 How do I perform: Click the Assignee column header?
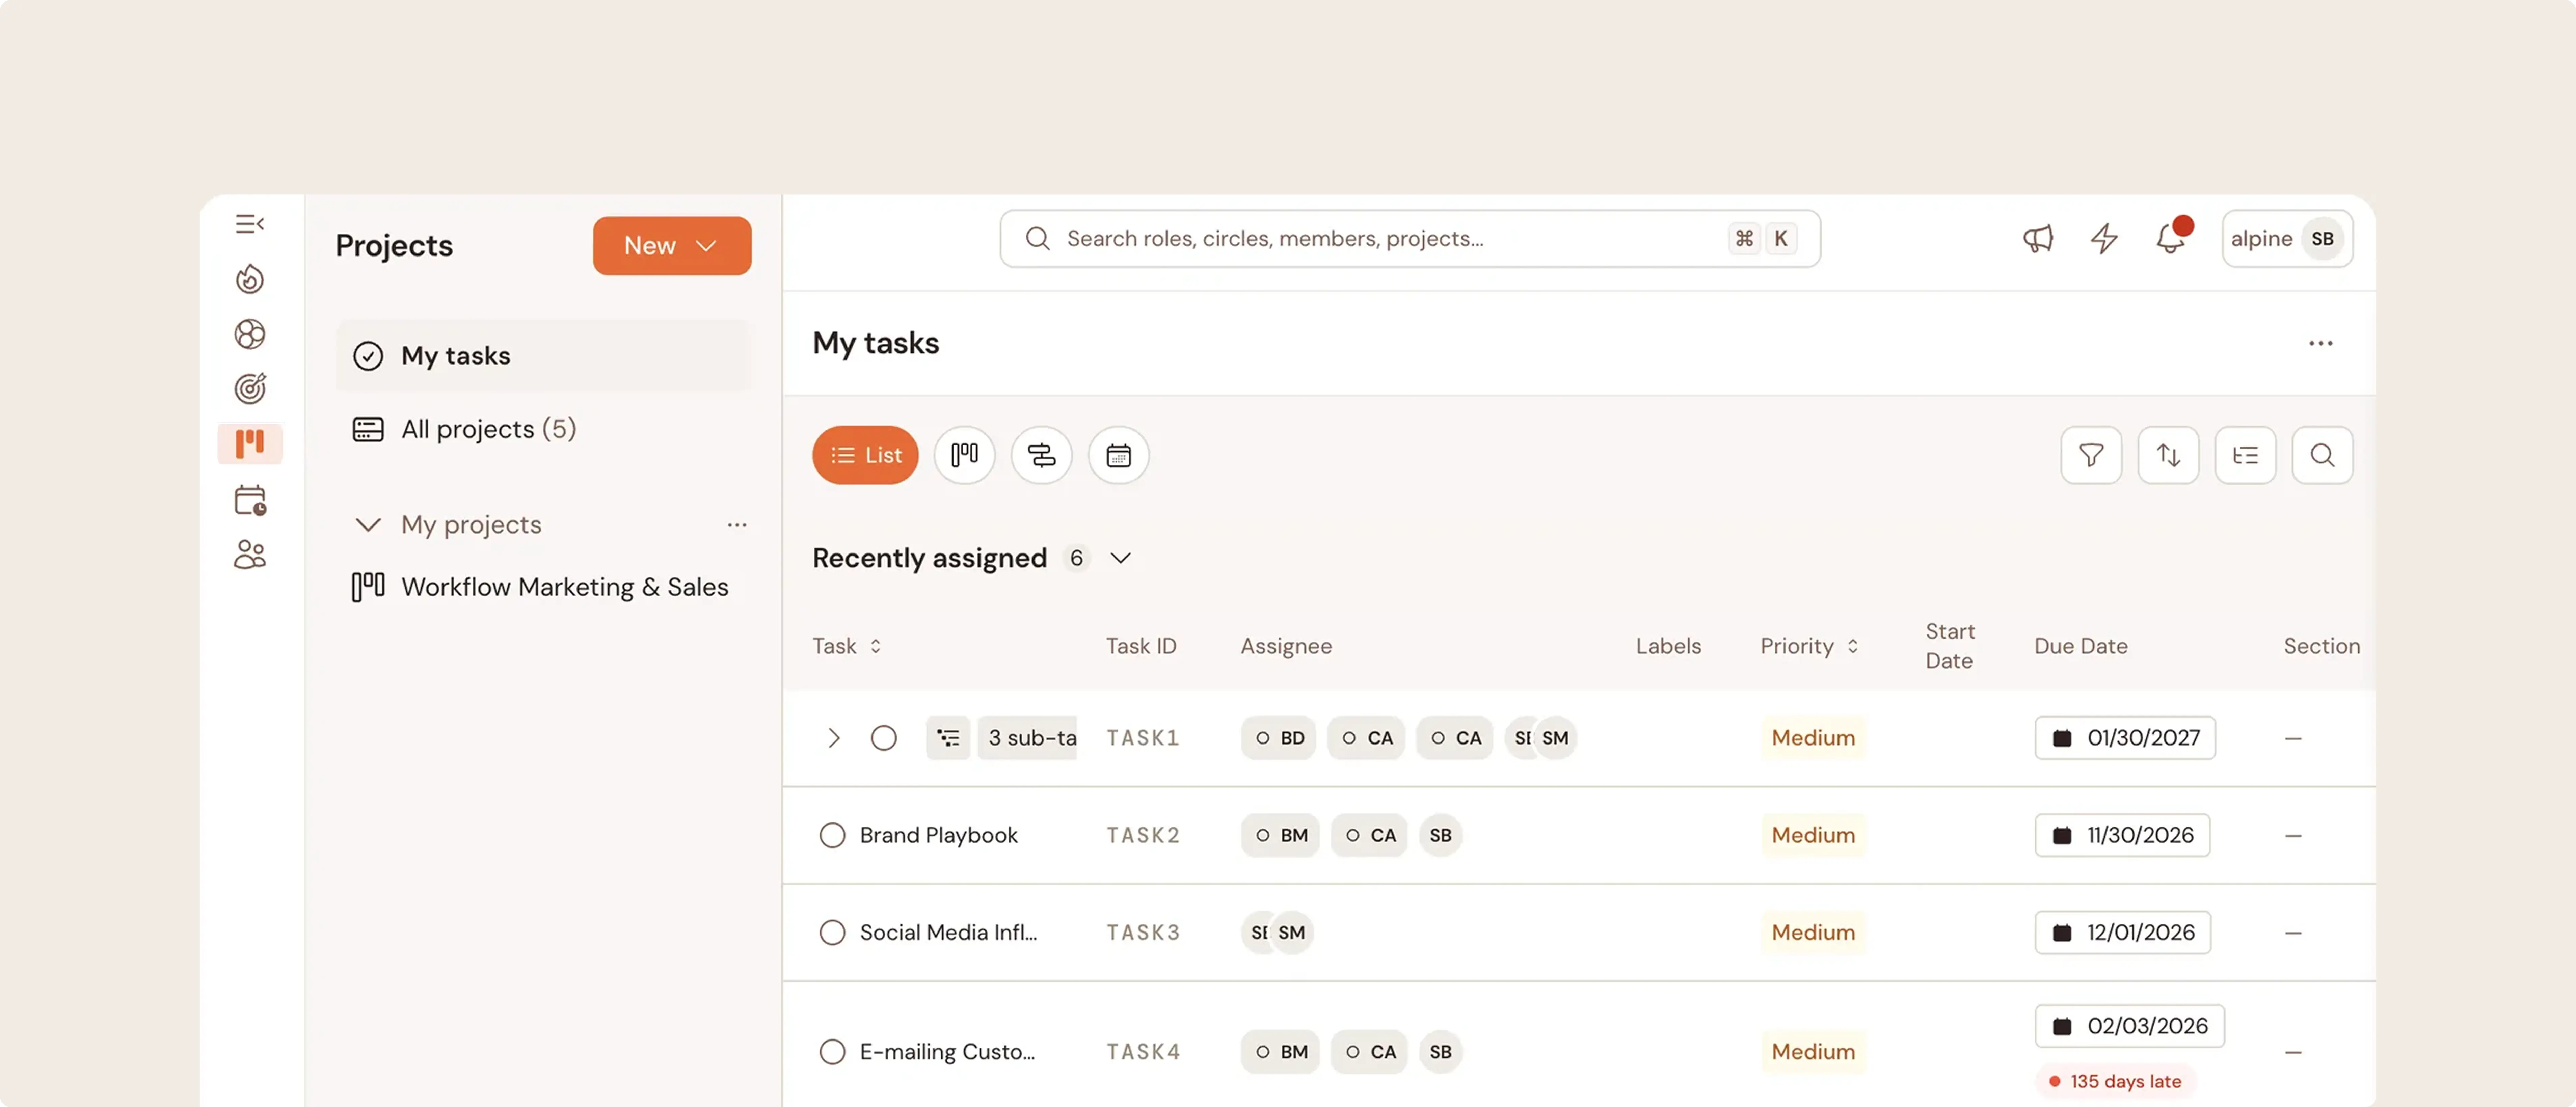1286,646
